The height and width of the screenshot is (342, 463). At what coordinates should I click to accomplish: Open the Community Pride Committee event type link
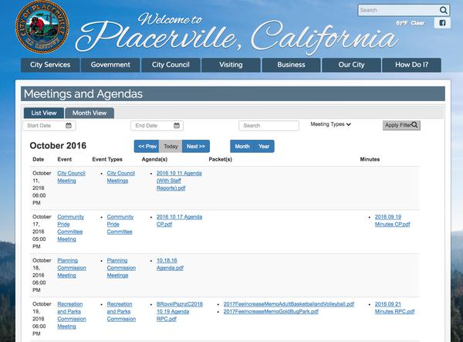pos(120,224)
